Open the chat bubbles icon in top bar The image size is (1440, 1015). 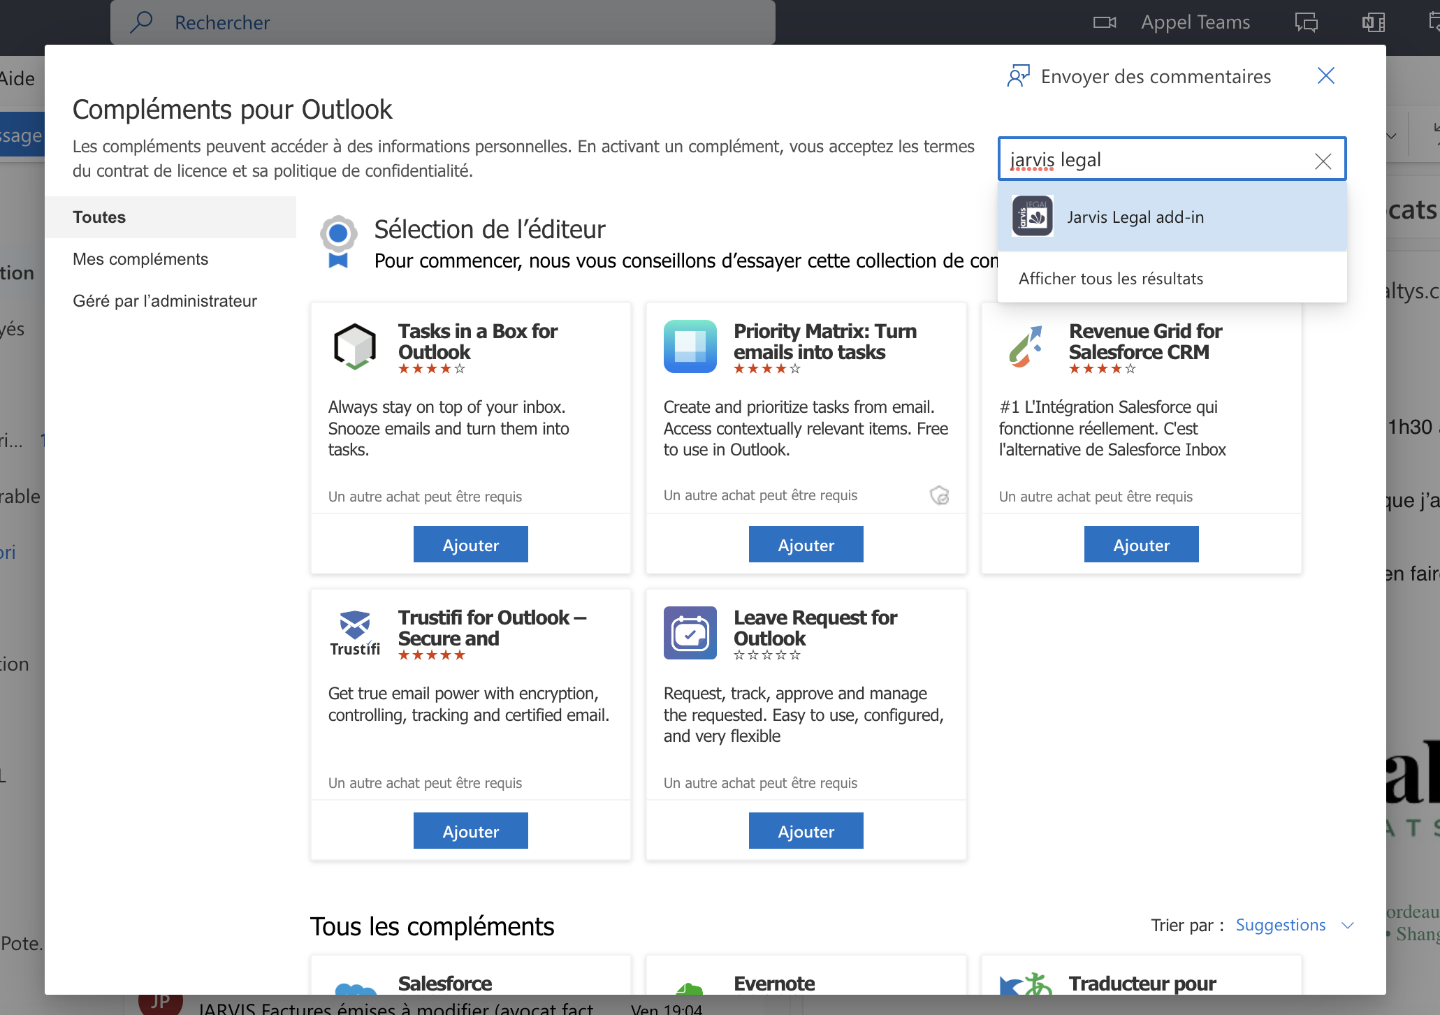point(1306,22)
